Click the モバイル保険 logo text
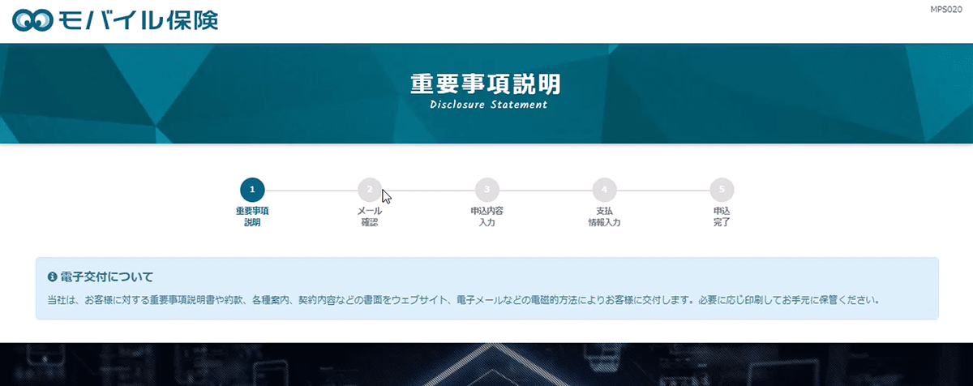 (x=138, y=20)
